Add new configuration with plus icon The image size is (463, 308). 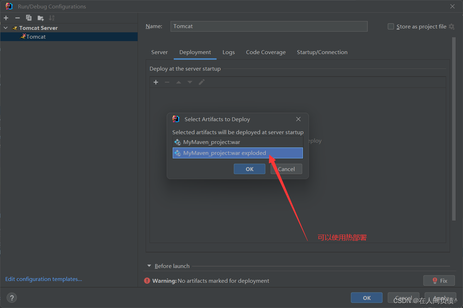6,18
